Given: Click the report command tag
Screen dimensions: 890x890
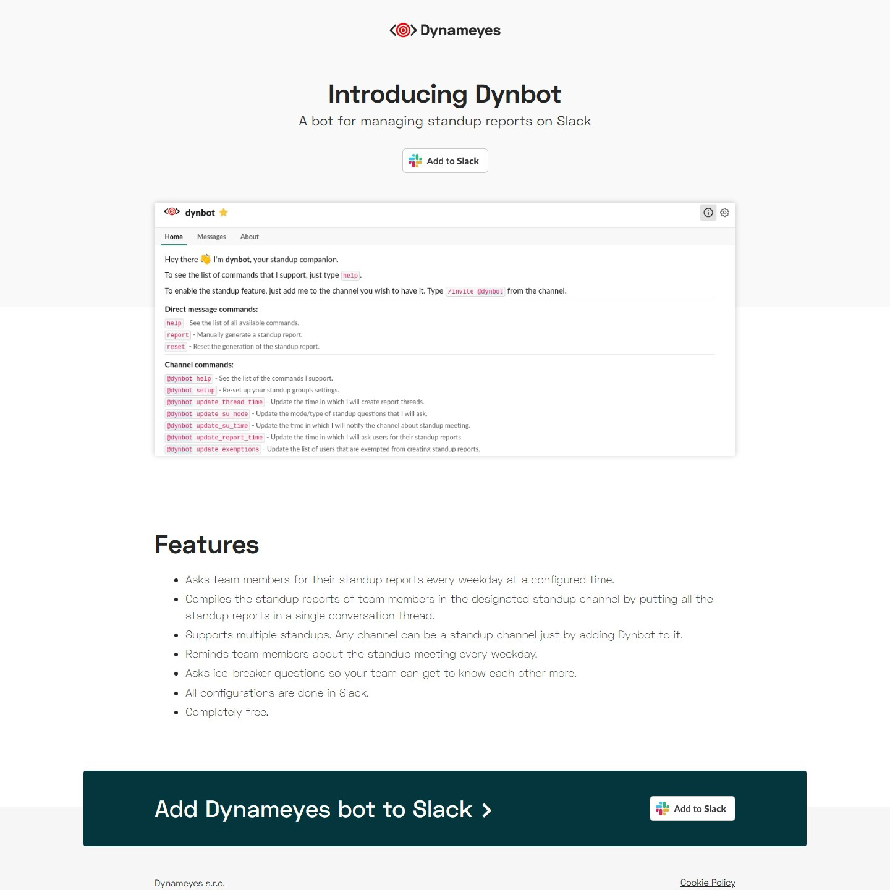Looking at the screenshot, I should pyautogui.click(x=177, y=335).
